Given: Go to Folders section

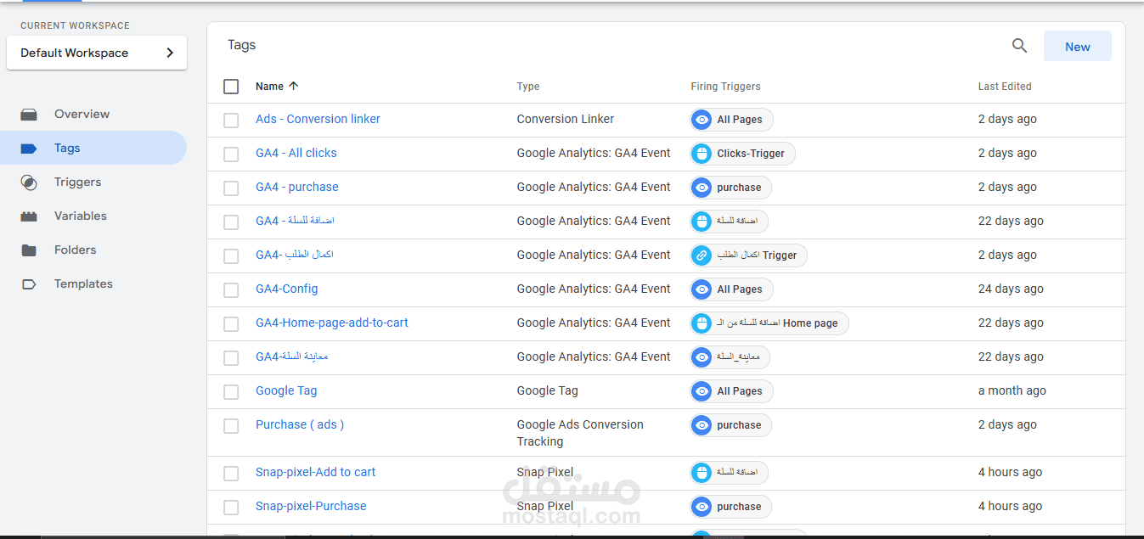Looking at the screenshot, I should [93, 250].
